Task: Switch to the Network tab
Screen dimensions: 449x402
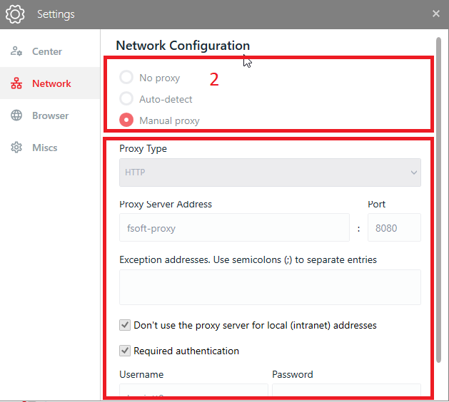Action: 50,83
